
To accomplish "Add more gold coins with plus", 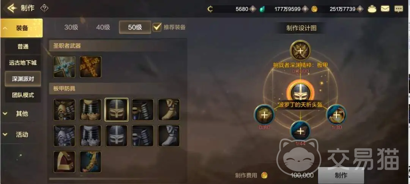I will point(360,9).
